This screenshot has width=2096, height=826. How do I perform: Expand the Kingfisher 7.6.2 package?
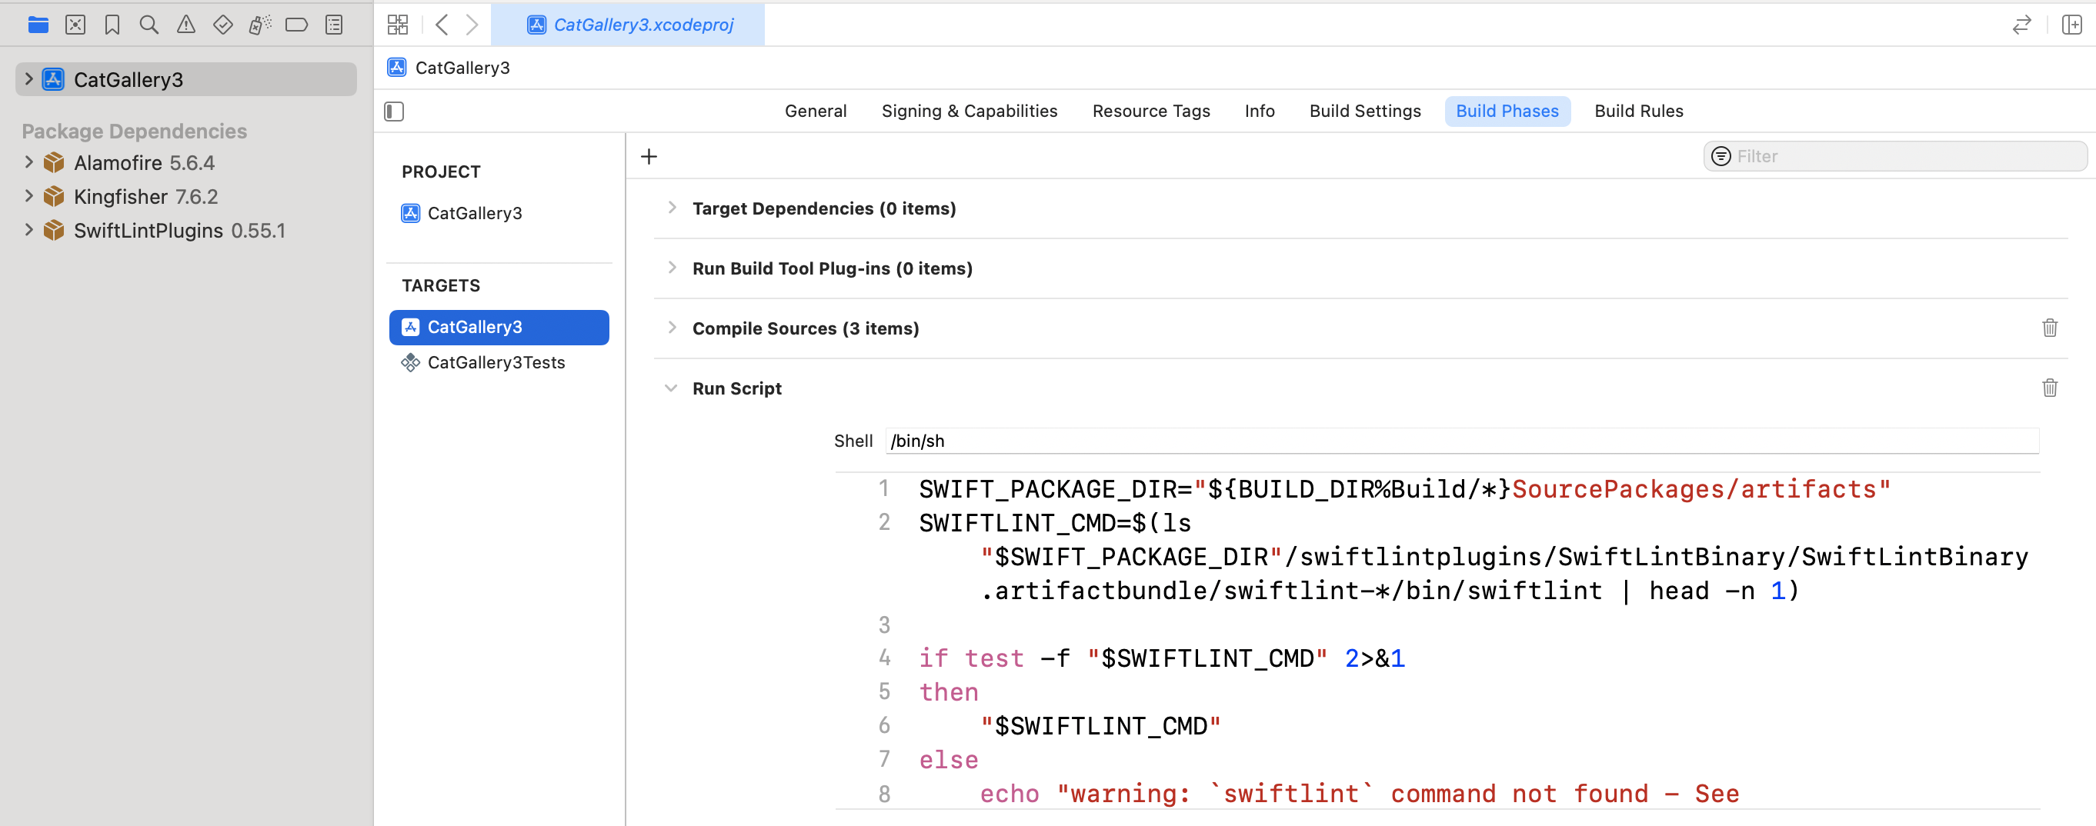tap(28, 196)
